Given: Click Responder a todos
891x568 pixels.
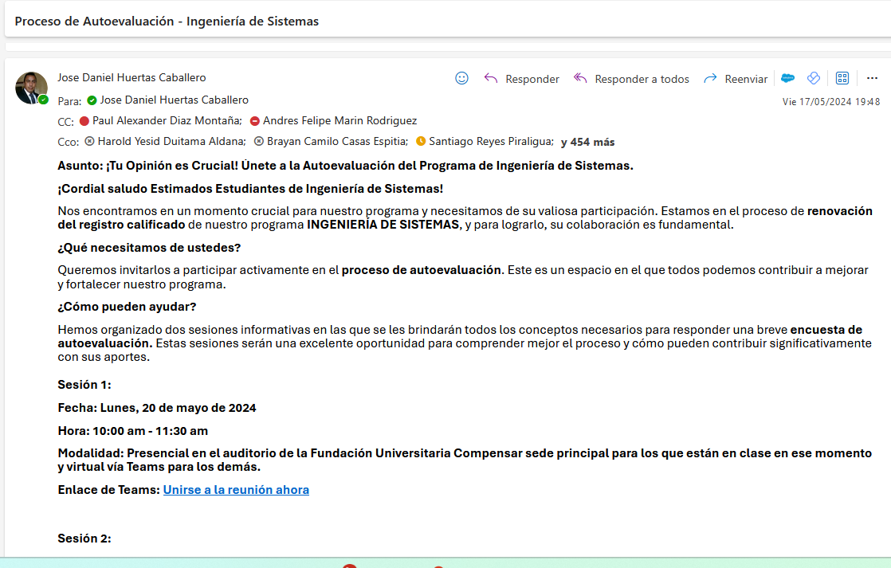Looking at the screenshot, I should pyautogui.click(x=631, y=79).
